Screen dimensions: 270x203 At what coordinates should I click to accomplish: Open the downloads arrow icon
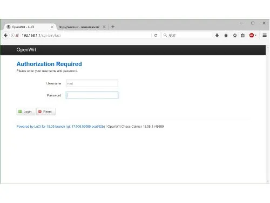(x=217, y=35)
